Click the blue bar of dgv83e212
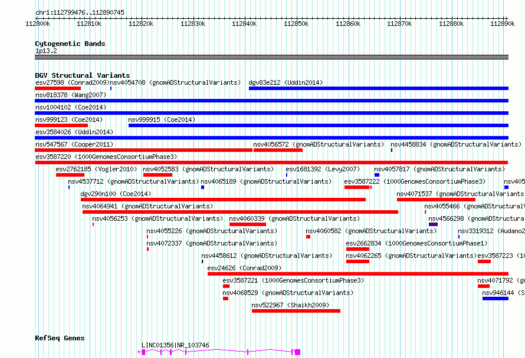This screenshot has height=358, width=525. (x=379, y=88)
